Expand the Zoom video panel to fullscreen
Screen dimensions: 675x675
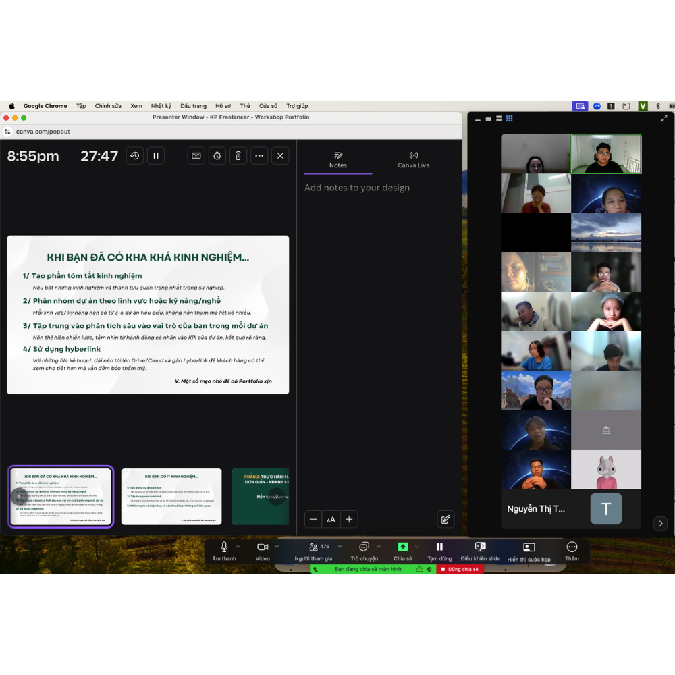[x=664, y=118]
